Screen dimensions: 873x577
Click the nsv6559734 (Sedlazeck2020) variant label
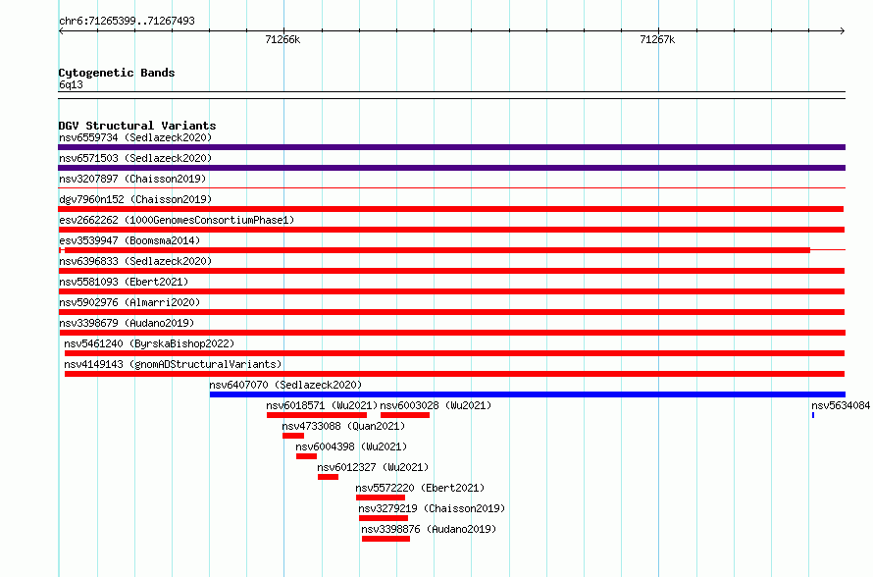click(x=135, y=137)
